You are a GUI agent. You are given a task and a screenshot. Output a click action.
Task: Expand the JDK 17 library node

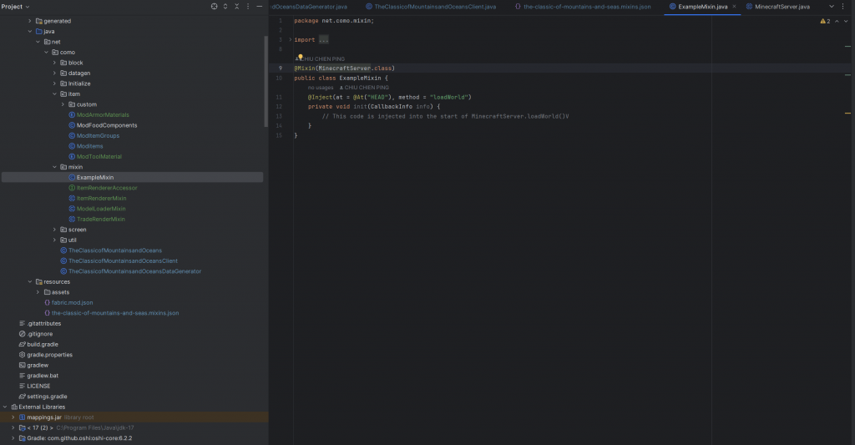pyautogui.click(x=13, y=428)
